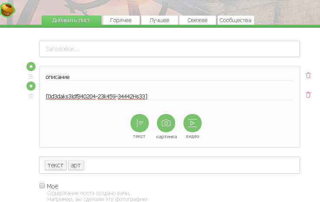Select the арт tag chip
The image size is (320, 202).
tap(76, 165)
